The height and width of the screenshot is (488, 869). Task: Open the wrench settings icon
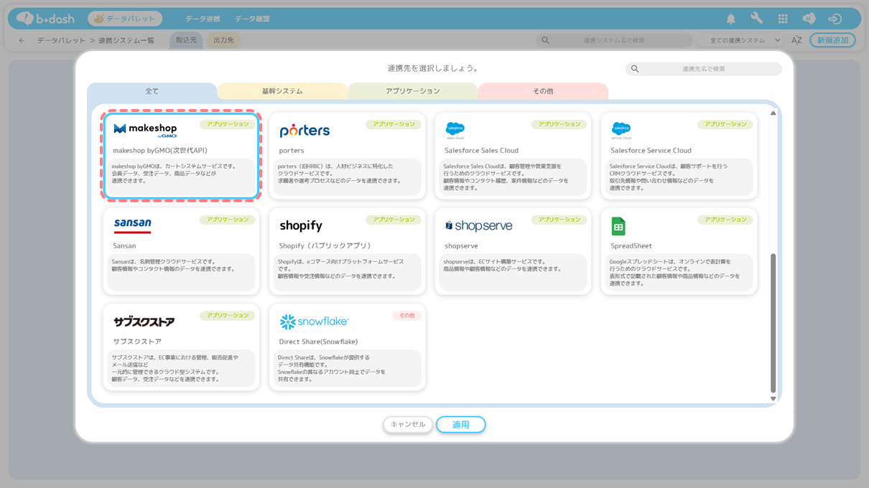click(x=756, y=19)
